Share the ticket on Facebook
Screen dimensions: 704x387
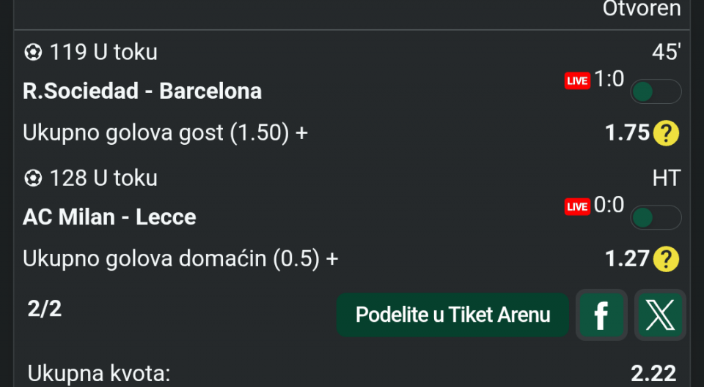coord(601,315)
